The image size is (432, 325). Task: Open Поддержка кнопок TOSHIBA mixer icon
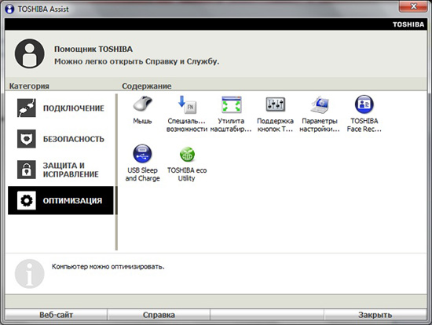[x=275, y=104]
